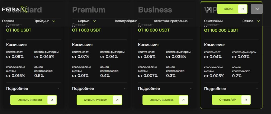Click the arrow icon on Войти button
Screen dimensions: 271x114
coord(243,9)
